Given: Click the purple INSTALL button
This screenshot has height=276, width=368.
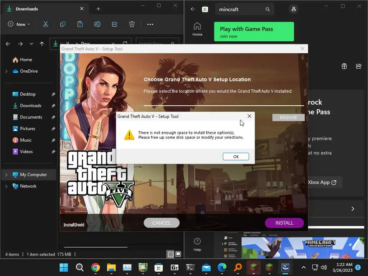Looking at the screenshot, I should [284, 223].
